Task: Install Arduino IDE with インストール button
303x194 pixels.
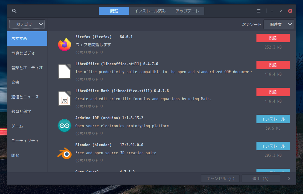Action: [273, 119]
